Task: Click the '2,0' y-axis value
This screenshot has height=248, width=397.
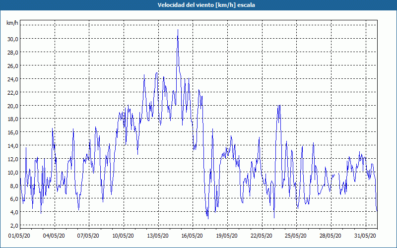Action: click(14, 226)
